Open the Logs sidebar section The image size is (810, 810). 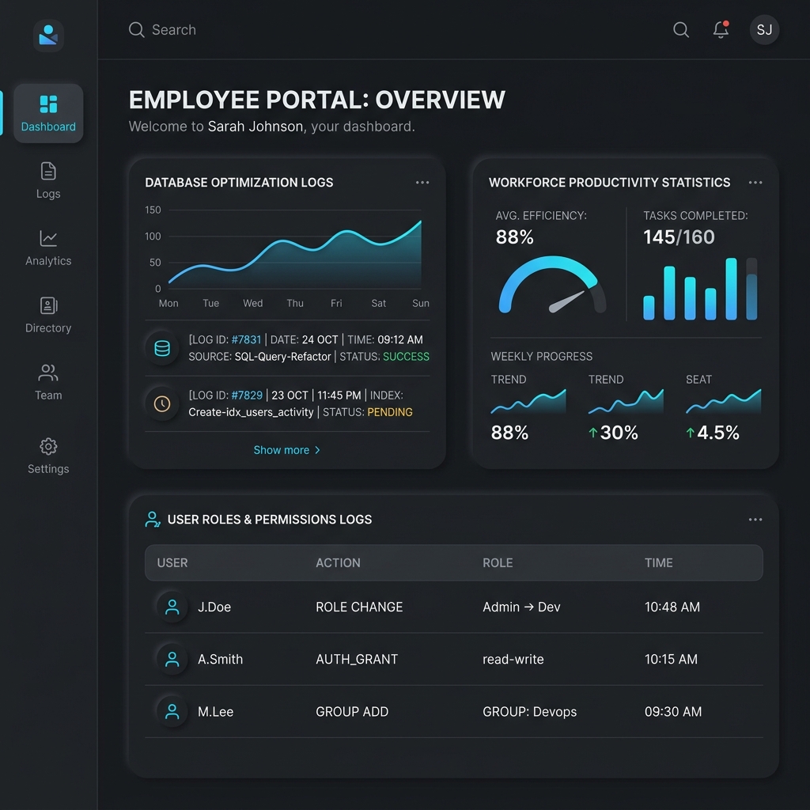[48, 181]
